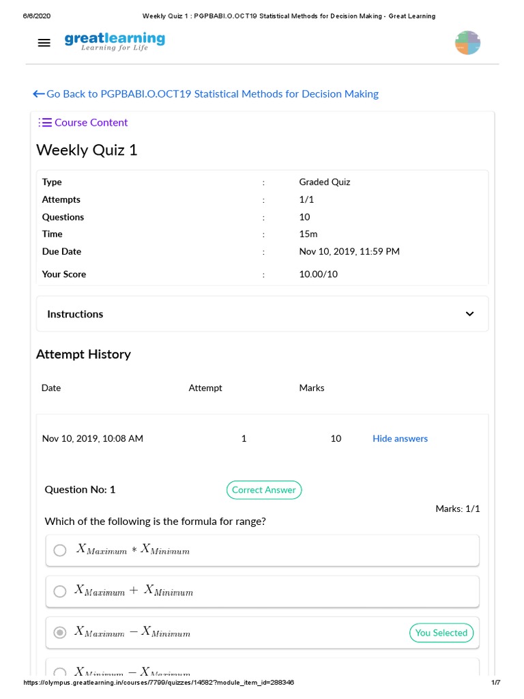
Task: Click the back arrow icon
Action: 38,94
